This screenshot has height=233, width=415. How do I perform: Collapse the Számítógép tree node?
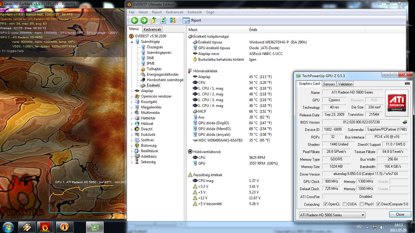tap(132, 42)
